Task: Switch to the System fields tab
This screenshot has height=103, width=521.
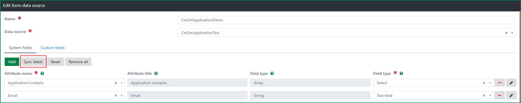Action: 20,48
